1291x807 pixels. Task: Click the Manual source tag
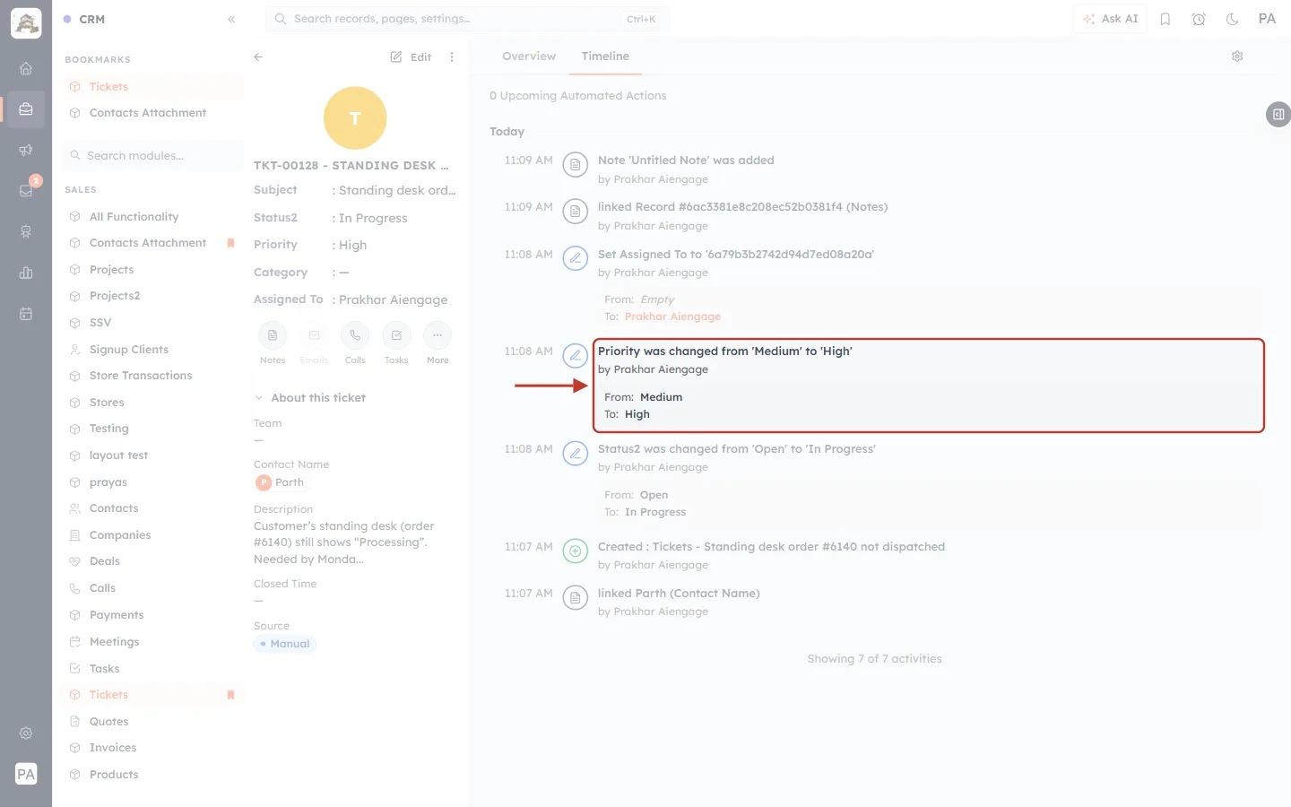tap(285, 644)
